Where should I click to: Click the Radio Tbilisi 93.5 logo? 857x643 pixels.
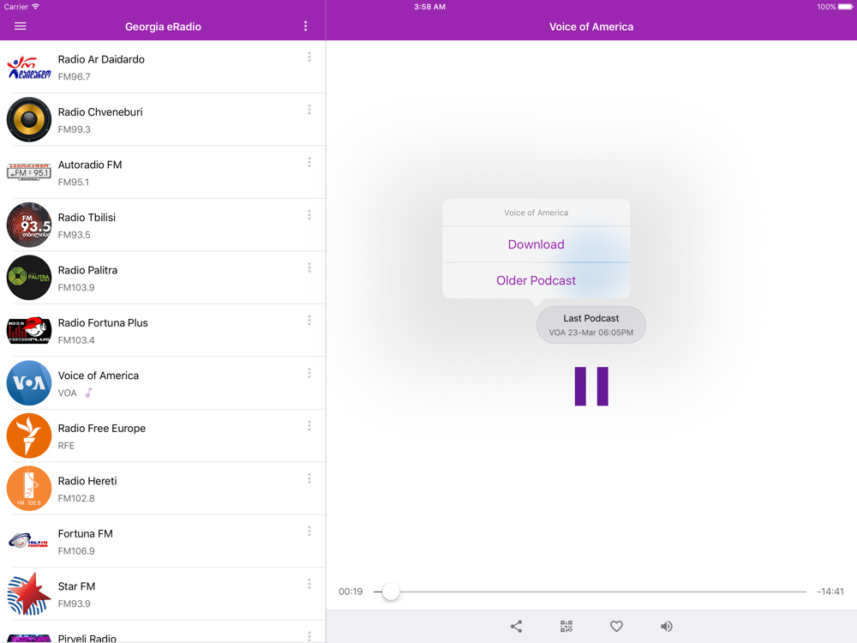29,225
